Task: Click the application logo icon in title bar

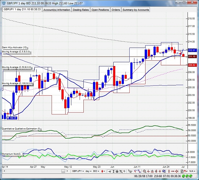Action: [4, 3]
